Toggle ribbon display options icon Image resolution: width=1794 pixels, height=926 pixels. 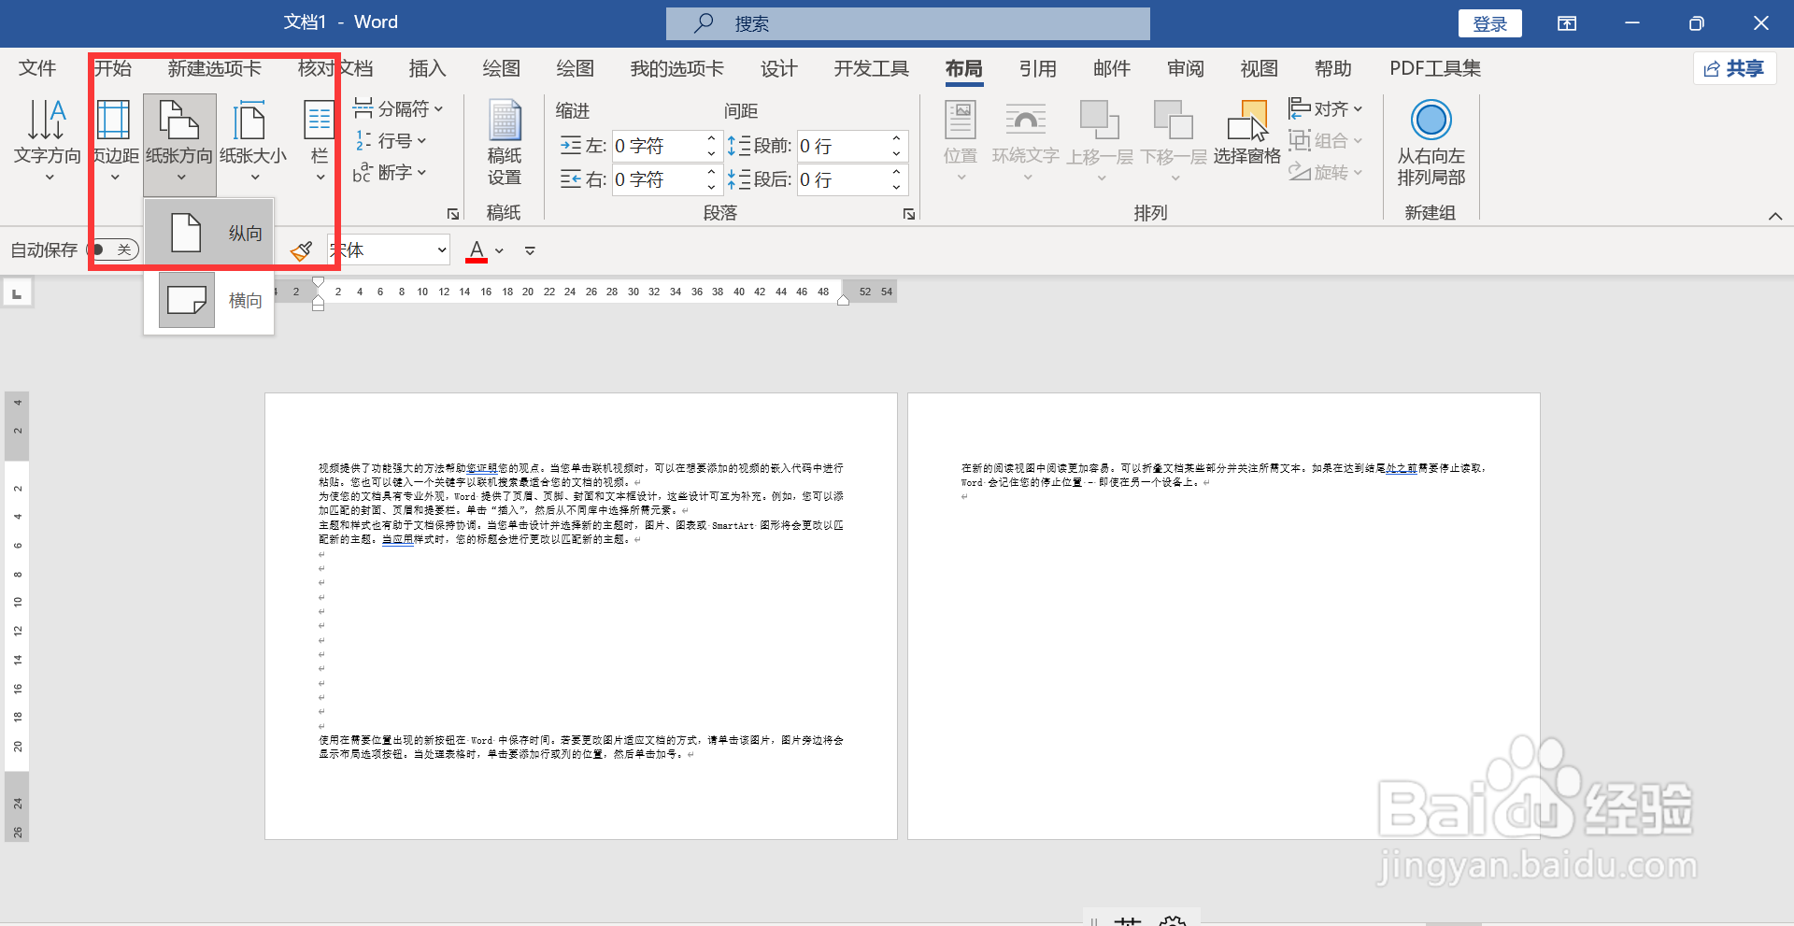[x=1567, y=23]
